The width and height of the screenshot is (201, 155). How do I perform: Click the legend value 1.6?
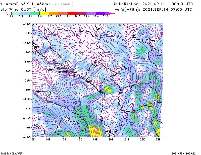click(x=12, y=16)
